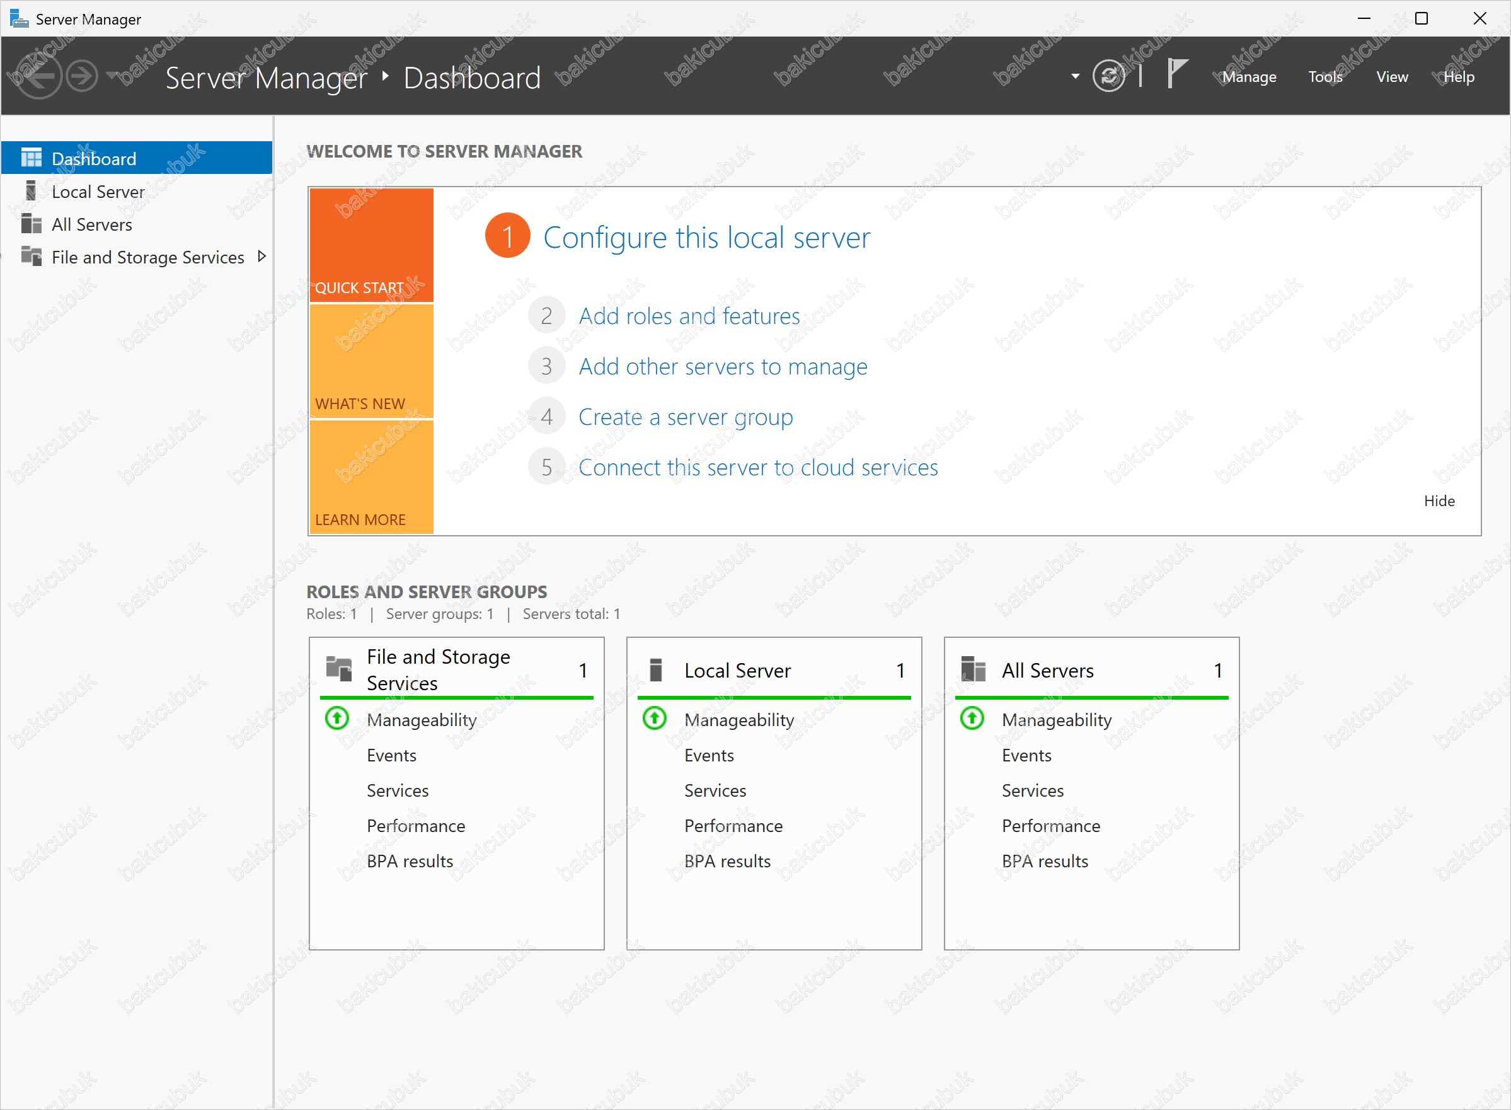Select All Servers in the navigation pane
The image size is (1511, 1110).
point(136,224)
